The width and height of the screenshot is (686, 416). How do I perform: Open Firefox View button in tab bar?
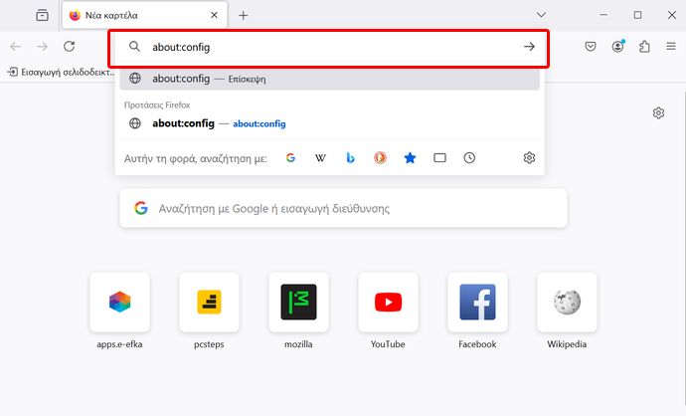click(x=42, y=15)
